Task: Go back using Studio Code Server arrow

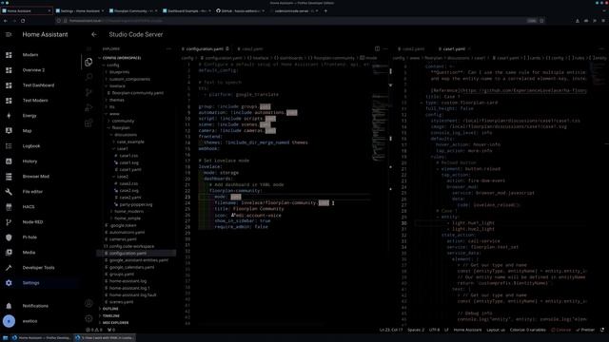Action: 94,34
